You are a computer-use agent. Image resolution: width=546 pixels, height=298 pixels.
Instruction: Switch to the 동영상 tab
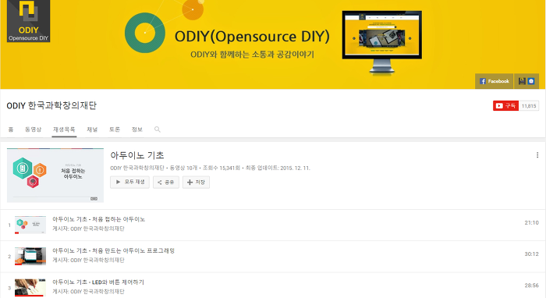coord(33,129)
